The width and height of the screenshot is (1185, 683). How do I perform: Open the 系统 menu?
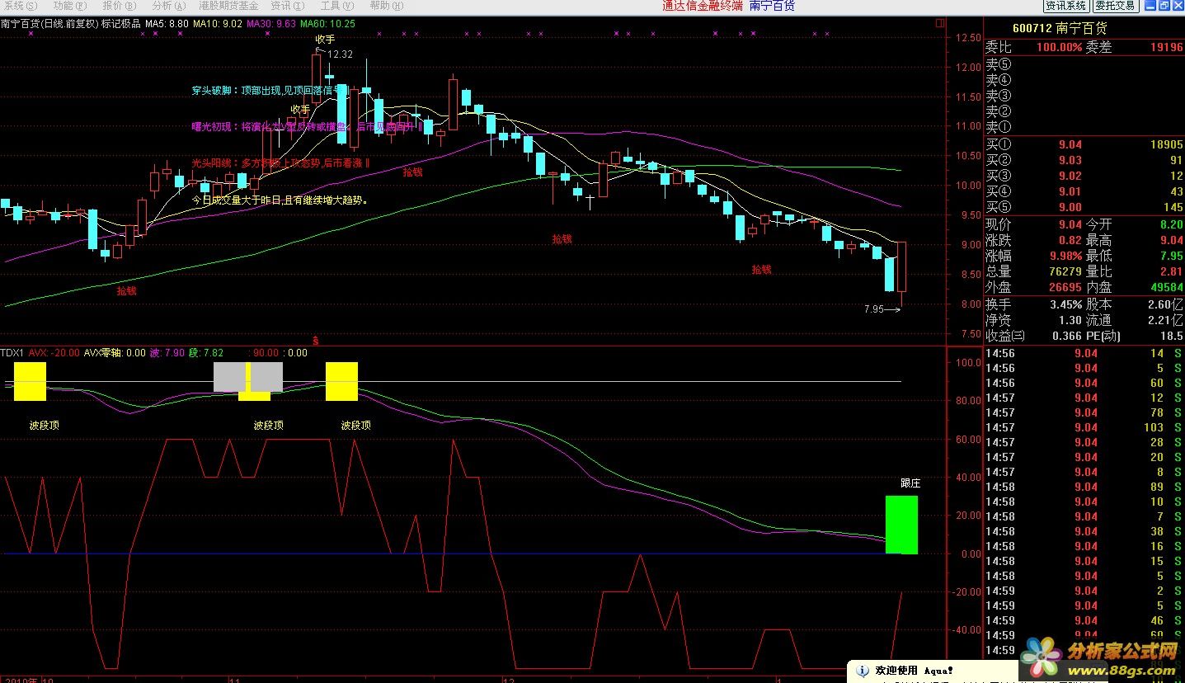point(20,6)
